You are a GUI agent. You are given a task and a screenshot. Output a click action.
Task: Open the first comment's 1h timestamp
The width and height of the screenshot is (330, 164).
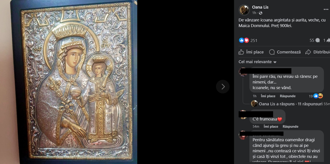coord(254,96)
